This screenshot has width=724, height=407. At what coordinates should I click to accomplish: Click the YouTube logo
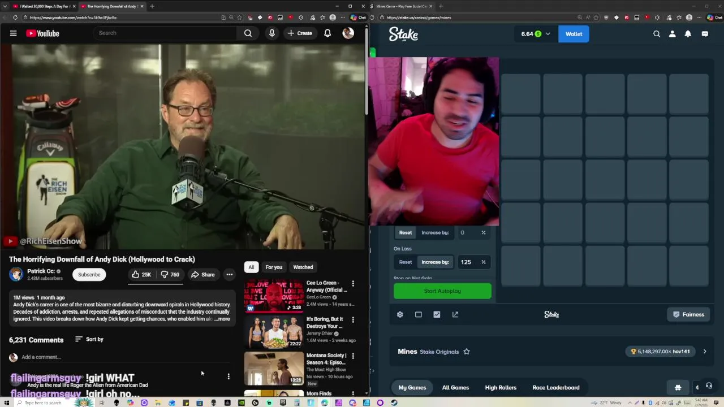pos(42,33)
